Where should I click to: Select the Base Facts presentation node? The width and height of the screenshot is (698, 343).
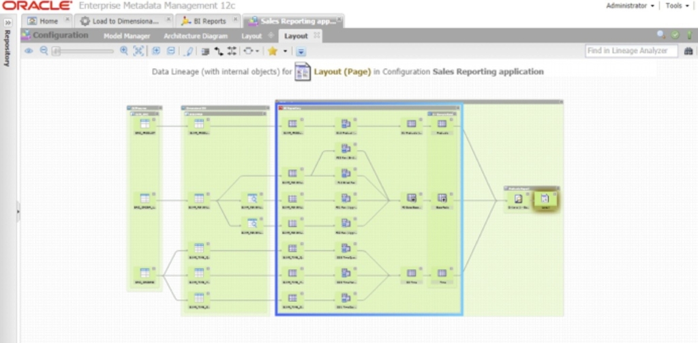(442, 201)
